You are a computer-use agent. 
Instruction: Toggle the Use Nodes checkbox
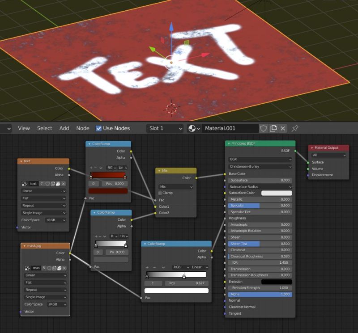coord(98,128)
